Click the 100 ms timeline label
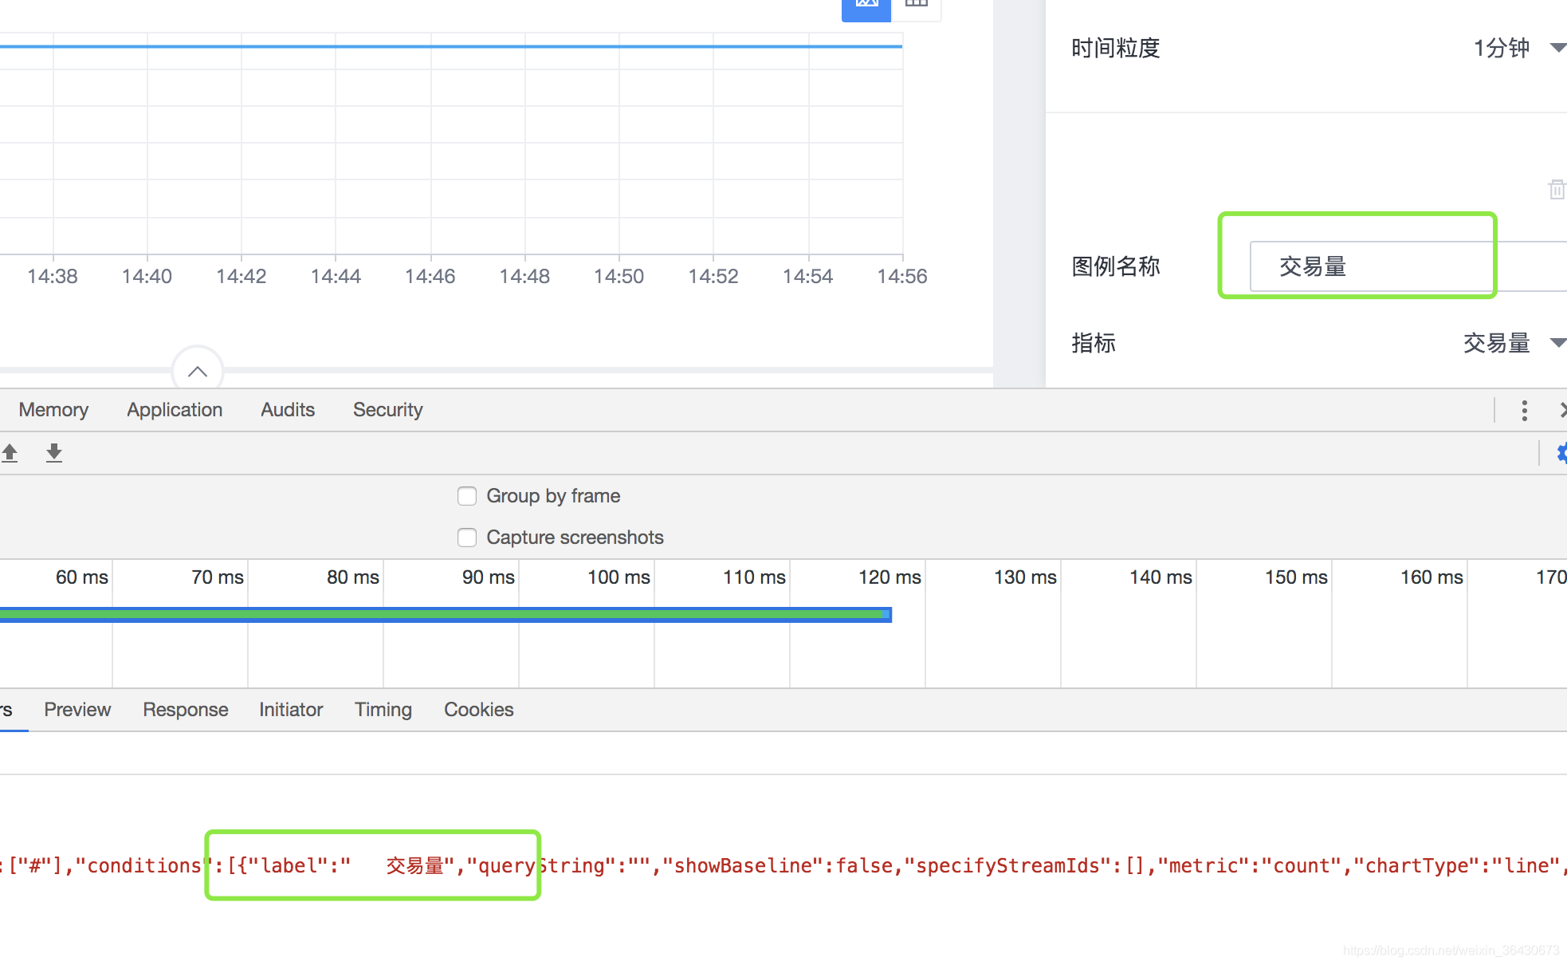The height and width of the screenshot is (965, 1567). (619, 577)
